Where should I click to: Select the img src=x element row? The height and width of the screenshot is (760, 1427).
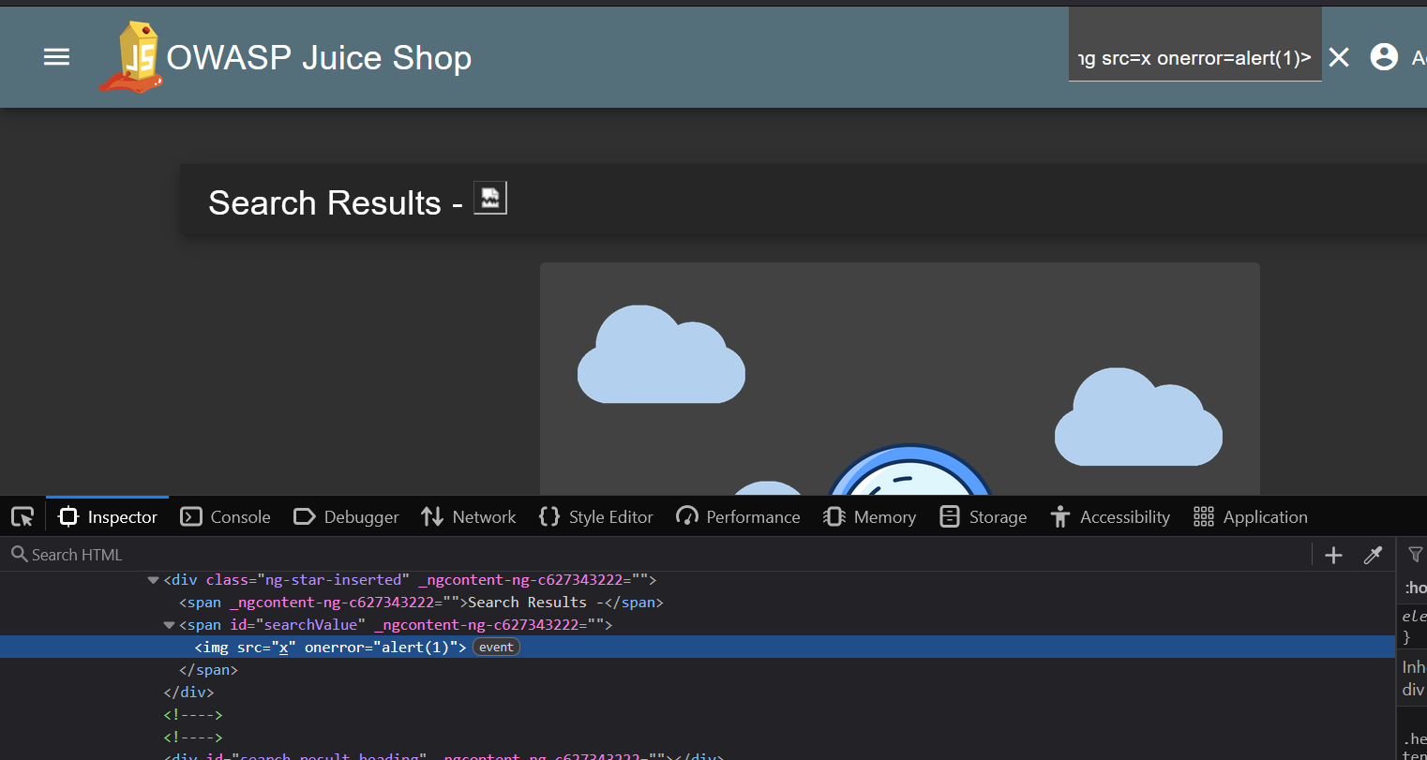(x=330, y=648)
